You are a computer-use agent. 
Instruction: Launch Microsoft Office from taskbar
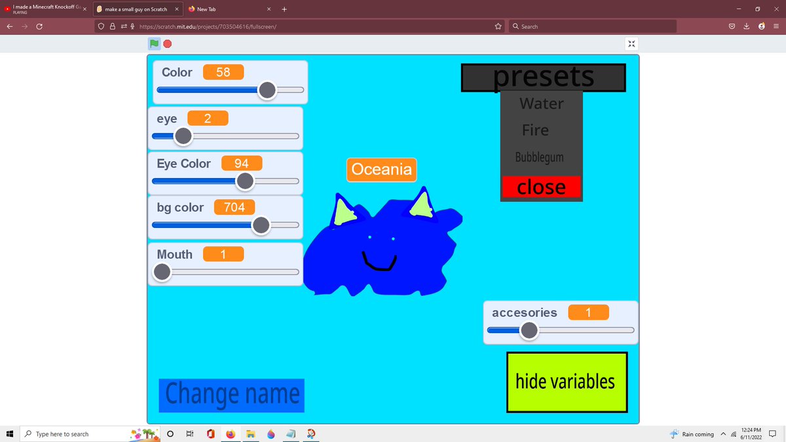[x=210, y=434]
